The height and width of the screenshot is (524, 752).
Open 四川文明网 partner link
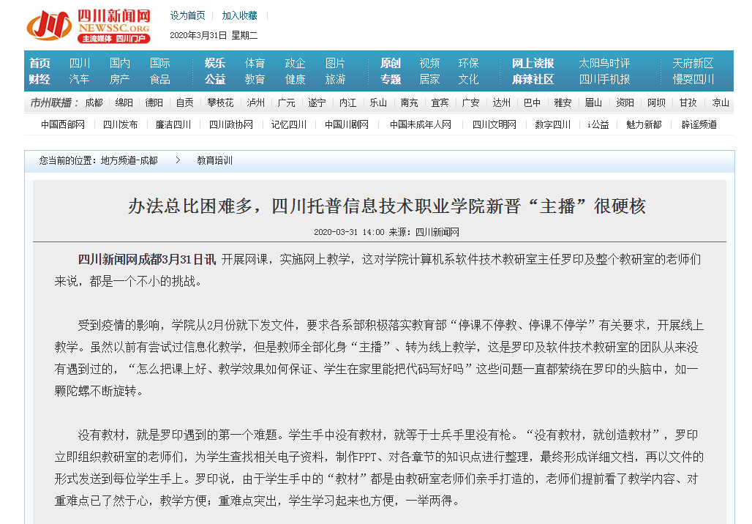tap(494, 124)
